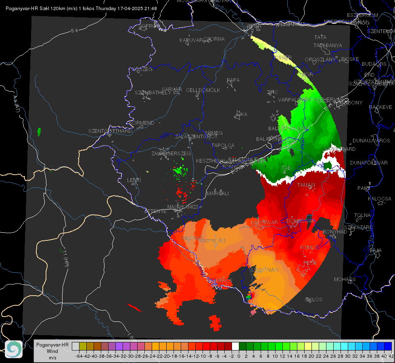The height and width of the screenshot is (363, 395).
Task: Pick the dark green swatch just after 0
Action: pos(242,346)
